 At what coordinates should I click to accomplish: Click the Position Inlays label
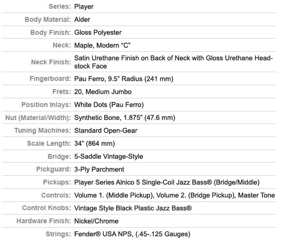click(46, 105)
